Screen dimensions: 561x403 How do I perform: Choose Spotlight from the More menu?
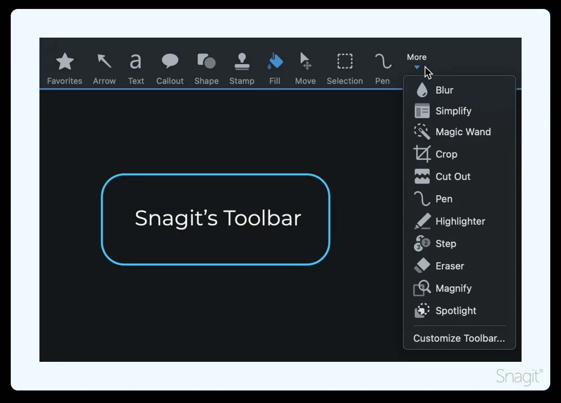coord(459,311)
